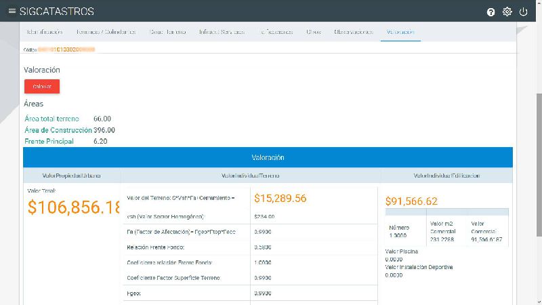542x305 pixels.
Task: Switch to the Edificaciones tab
Action: click(277, 32)
